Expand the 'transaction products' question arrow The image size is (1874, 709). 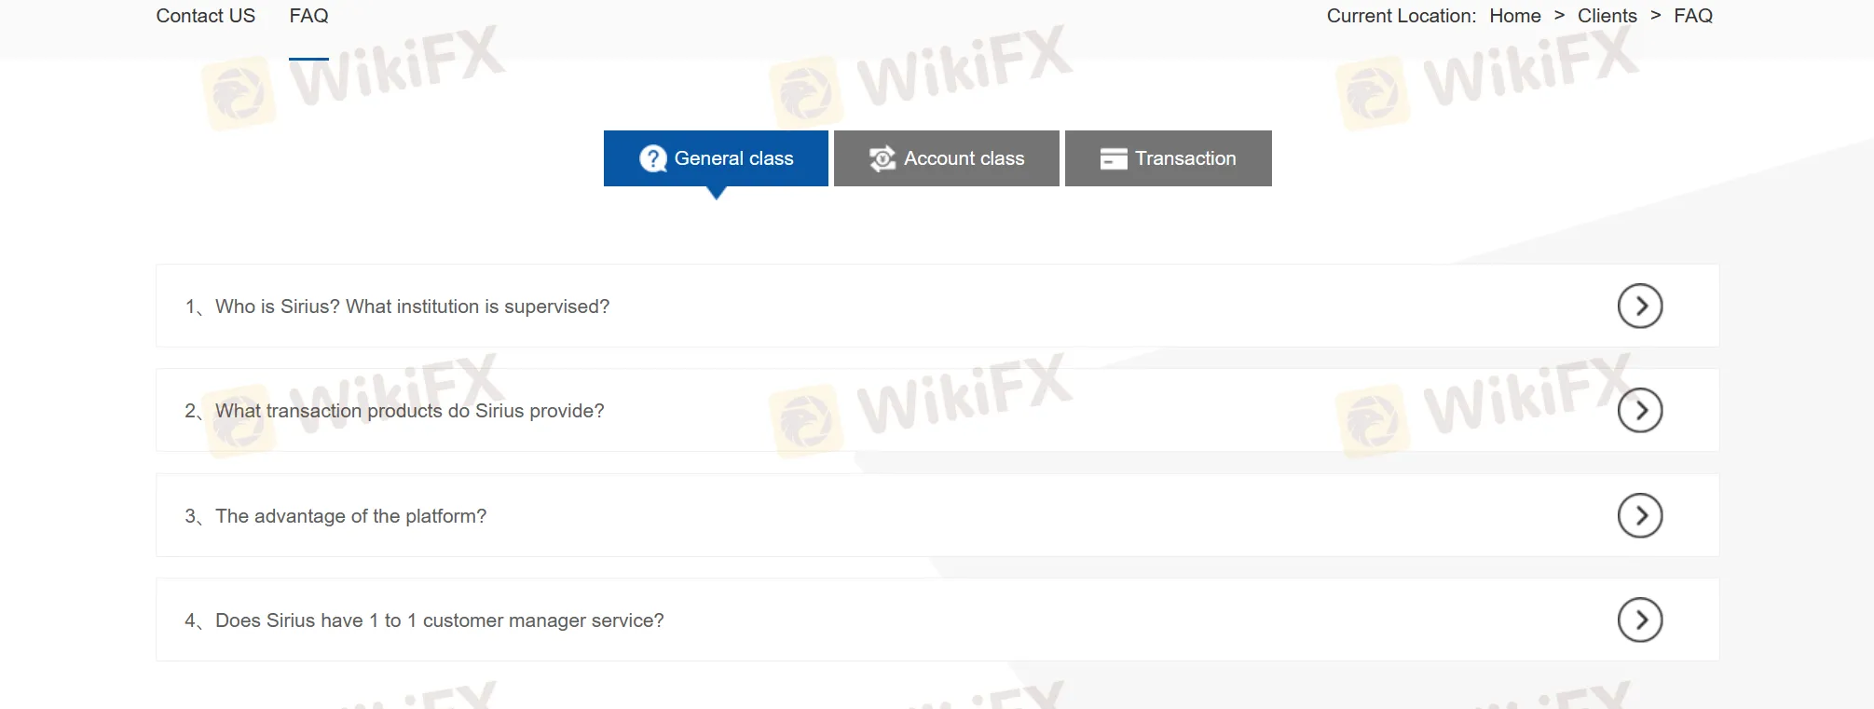pyautogui.click(x=1640, y=410)
